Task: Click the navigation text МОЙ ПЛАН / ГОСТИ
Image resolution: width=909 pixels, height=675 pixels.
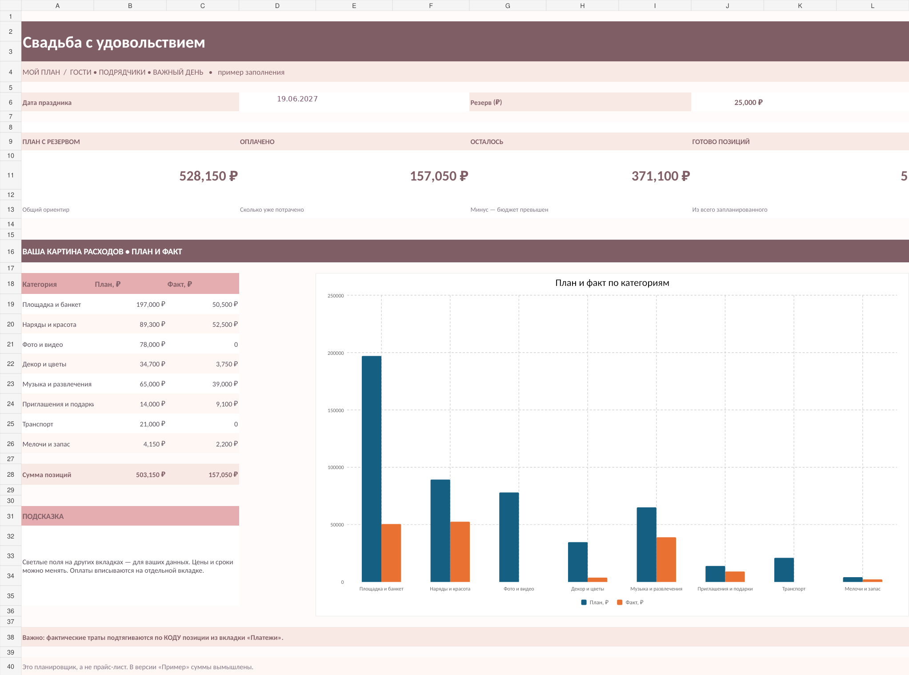Action: (x=57, y=72)
